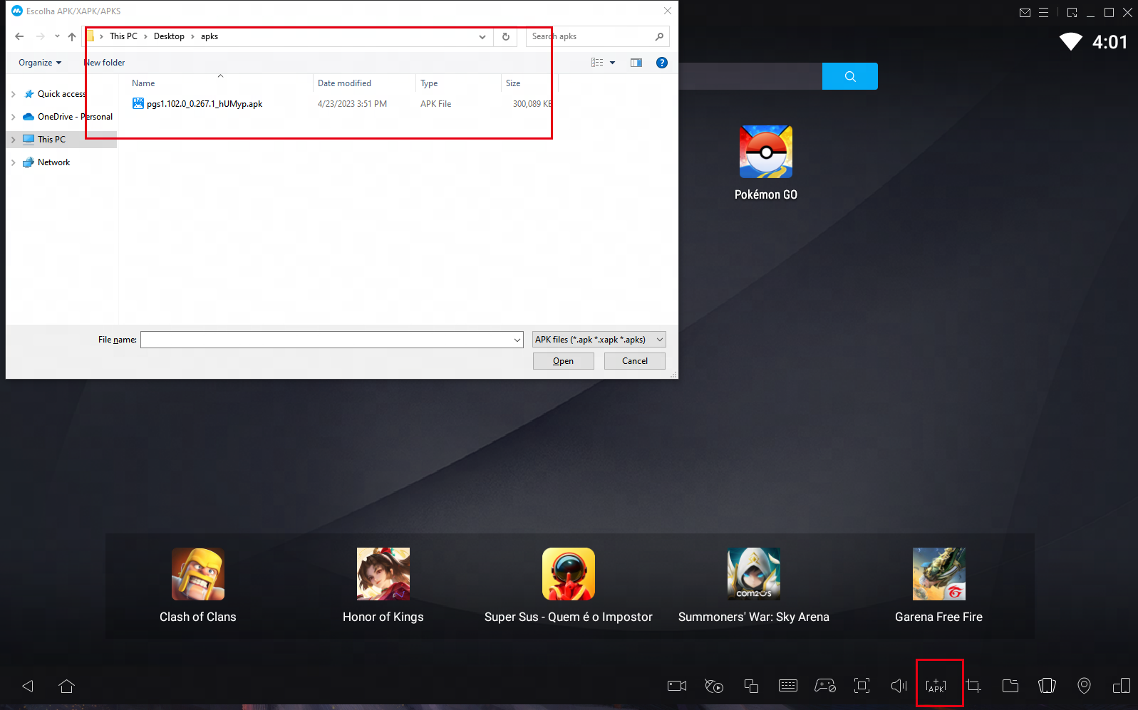Open the video recorder tool
1138x710 pixels.
coord(677,686)
